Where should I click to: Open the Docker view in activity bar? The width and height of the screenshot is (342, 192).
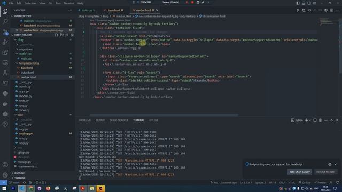(5, 103)
